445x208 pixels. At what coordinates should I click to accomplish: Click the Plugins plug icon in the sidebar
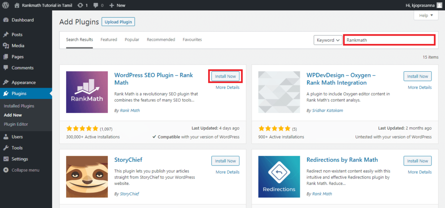click(6, 93)
